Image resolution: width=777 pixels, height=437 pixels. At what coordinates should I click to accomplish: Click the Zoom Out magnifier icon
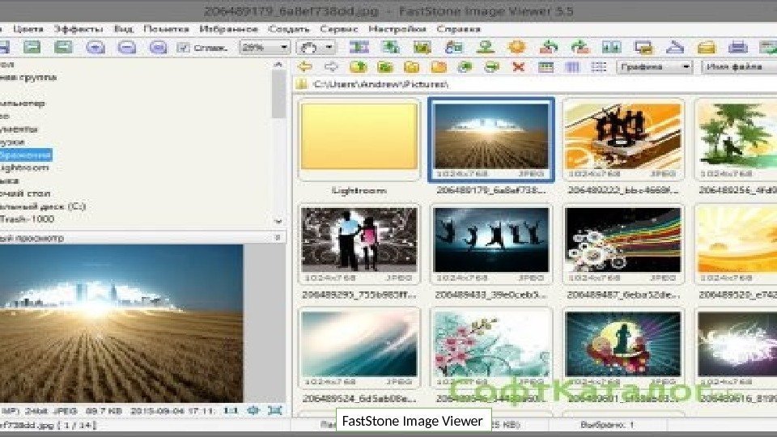pyautogui.click(x=127, y=48)
